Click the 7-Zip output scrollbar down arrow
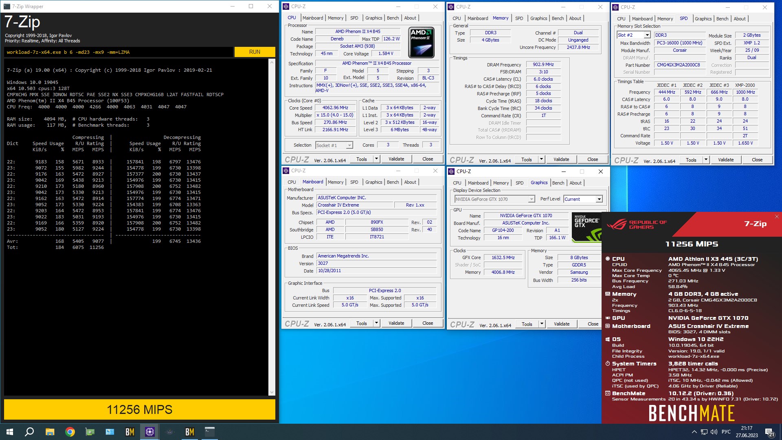 coord(272,392)
